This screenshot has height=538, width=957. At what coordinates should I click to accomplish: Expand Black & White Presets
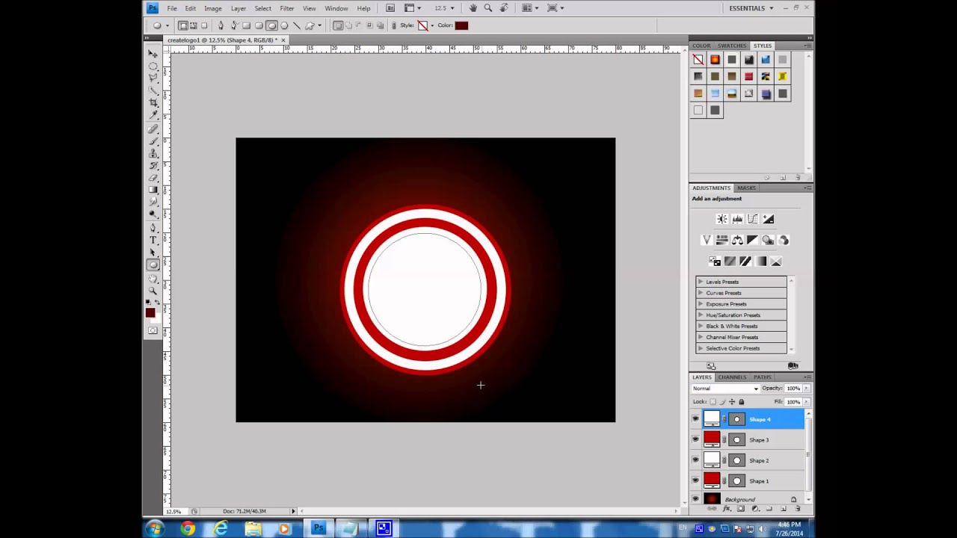point(700,326)
